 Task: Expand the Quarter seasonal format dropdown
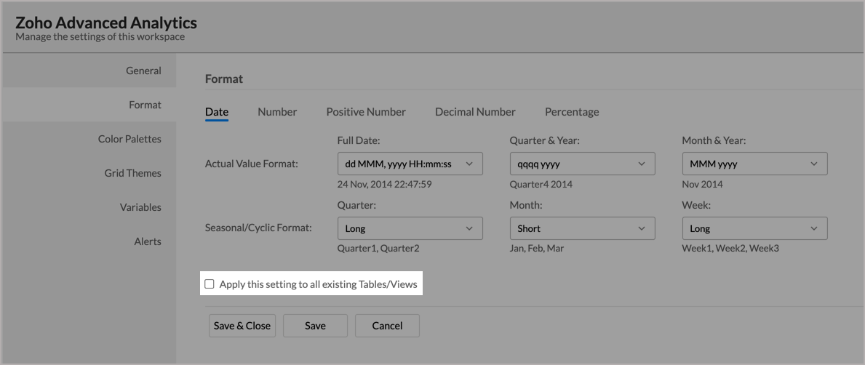[410, 228]
